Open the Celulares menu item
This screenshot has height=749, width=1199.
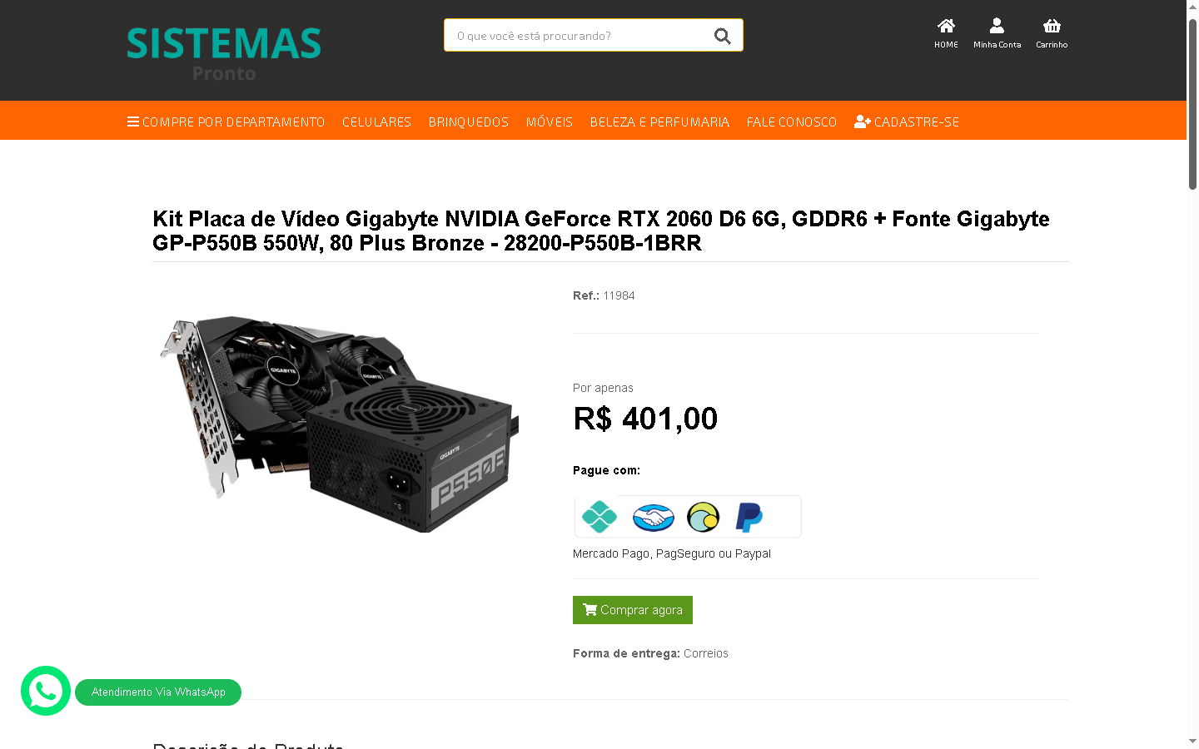tap(376, 122)
